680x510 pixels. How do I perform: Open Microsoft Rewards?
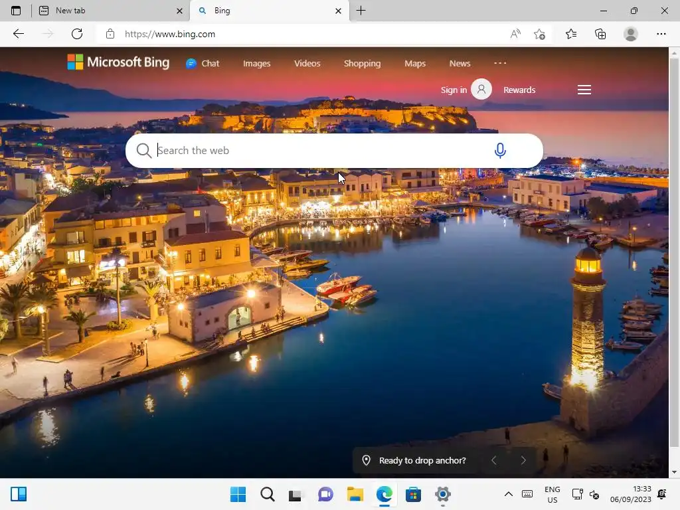(519, 90)
